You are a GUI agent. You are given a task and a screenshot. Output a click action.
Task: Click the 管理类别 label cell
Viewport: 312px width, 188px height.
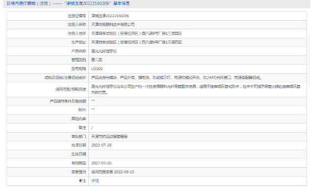click(x=48, y=60)
